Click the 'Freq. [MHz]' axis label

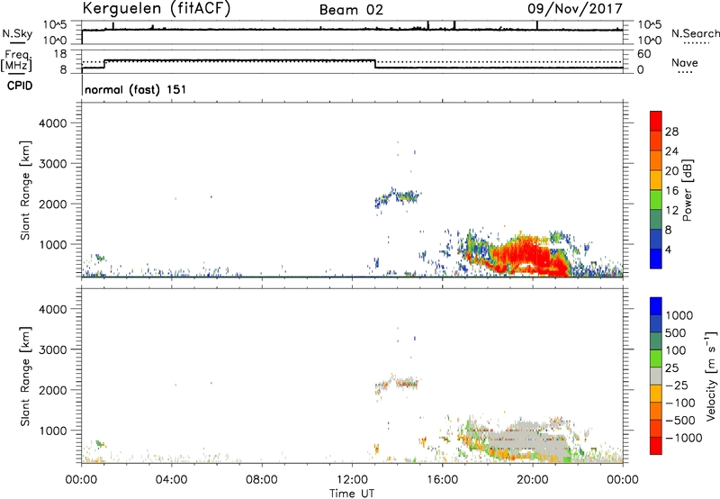tap(17, 61)
